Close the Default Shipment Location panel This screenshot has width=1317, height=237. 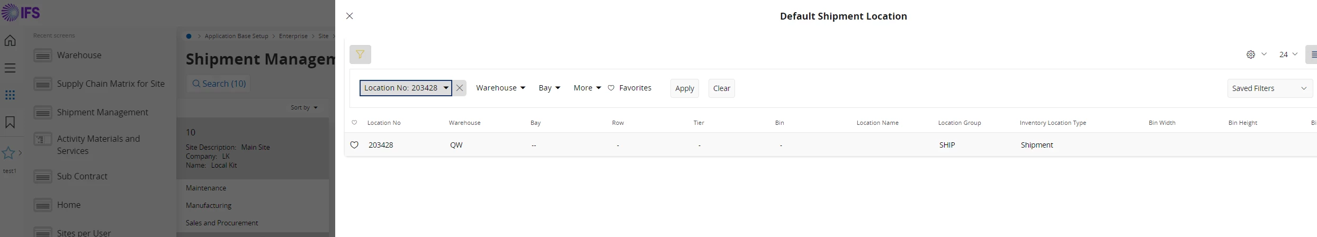[350, 16]
